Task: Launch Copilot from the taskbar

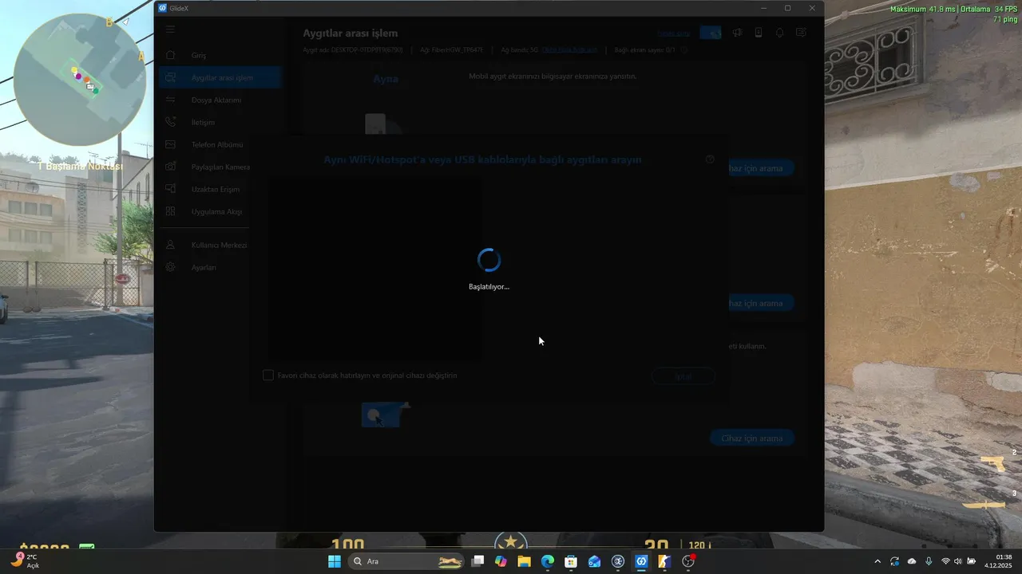Action: click(501, 561)
